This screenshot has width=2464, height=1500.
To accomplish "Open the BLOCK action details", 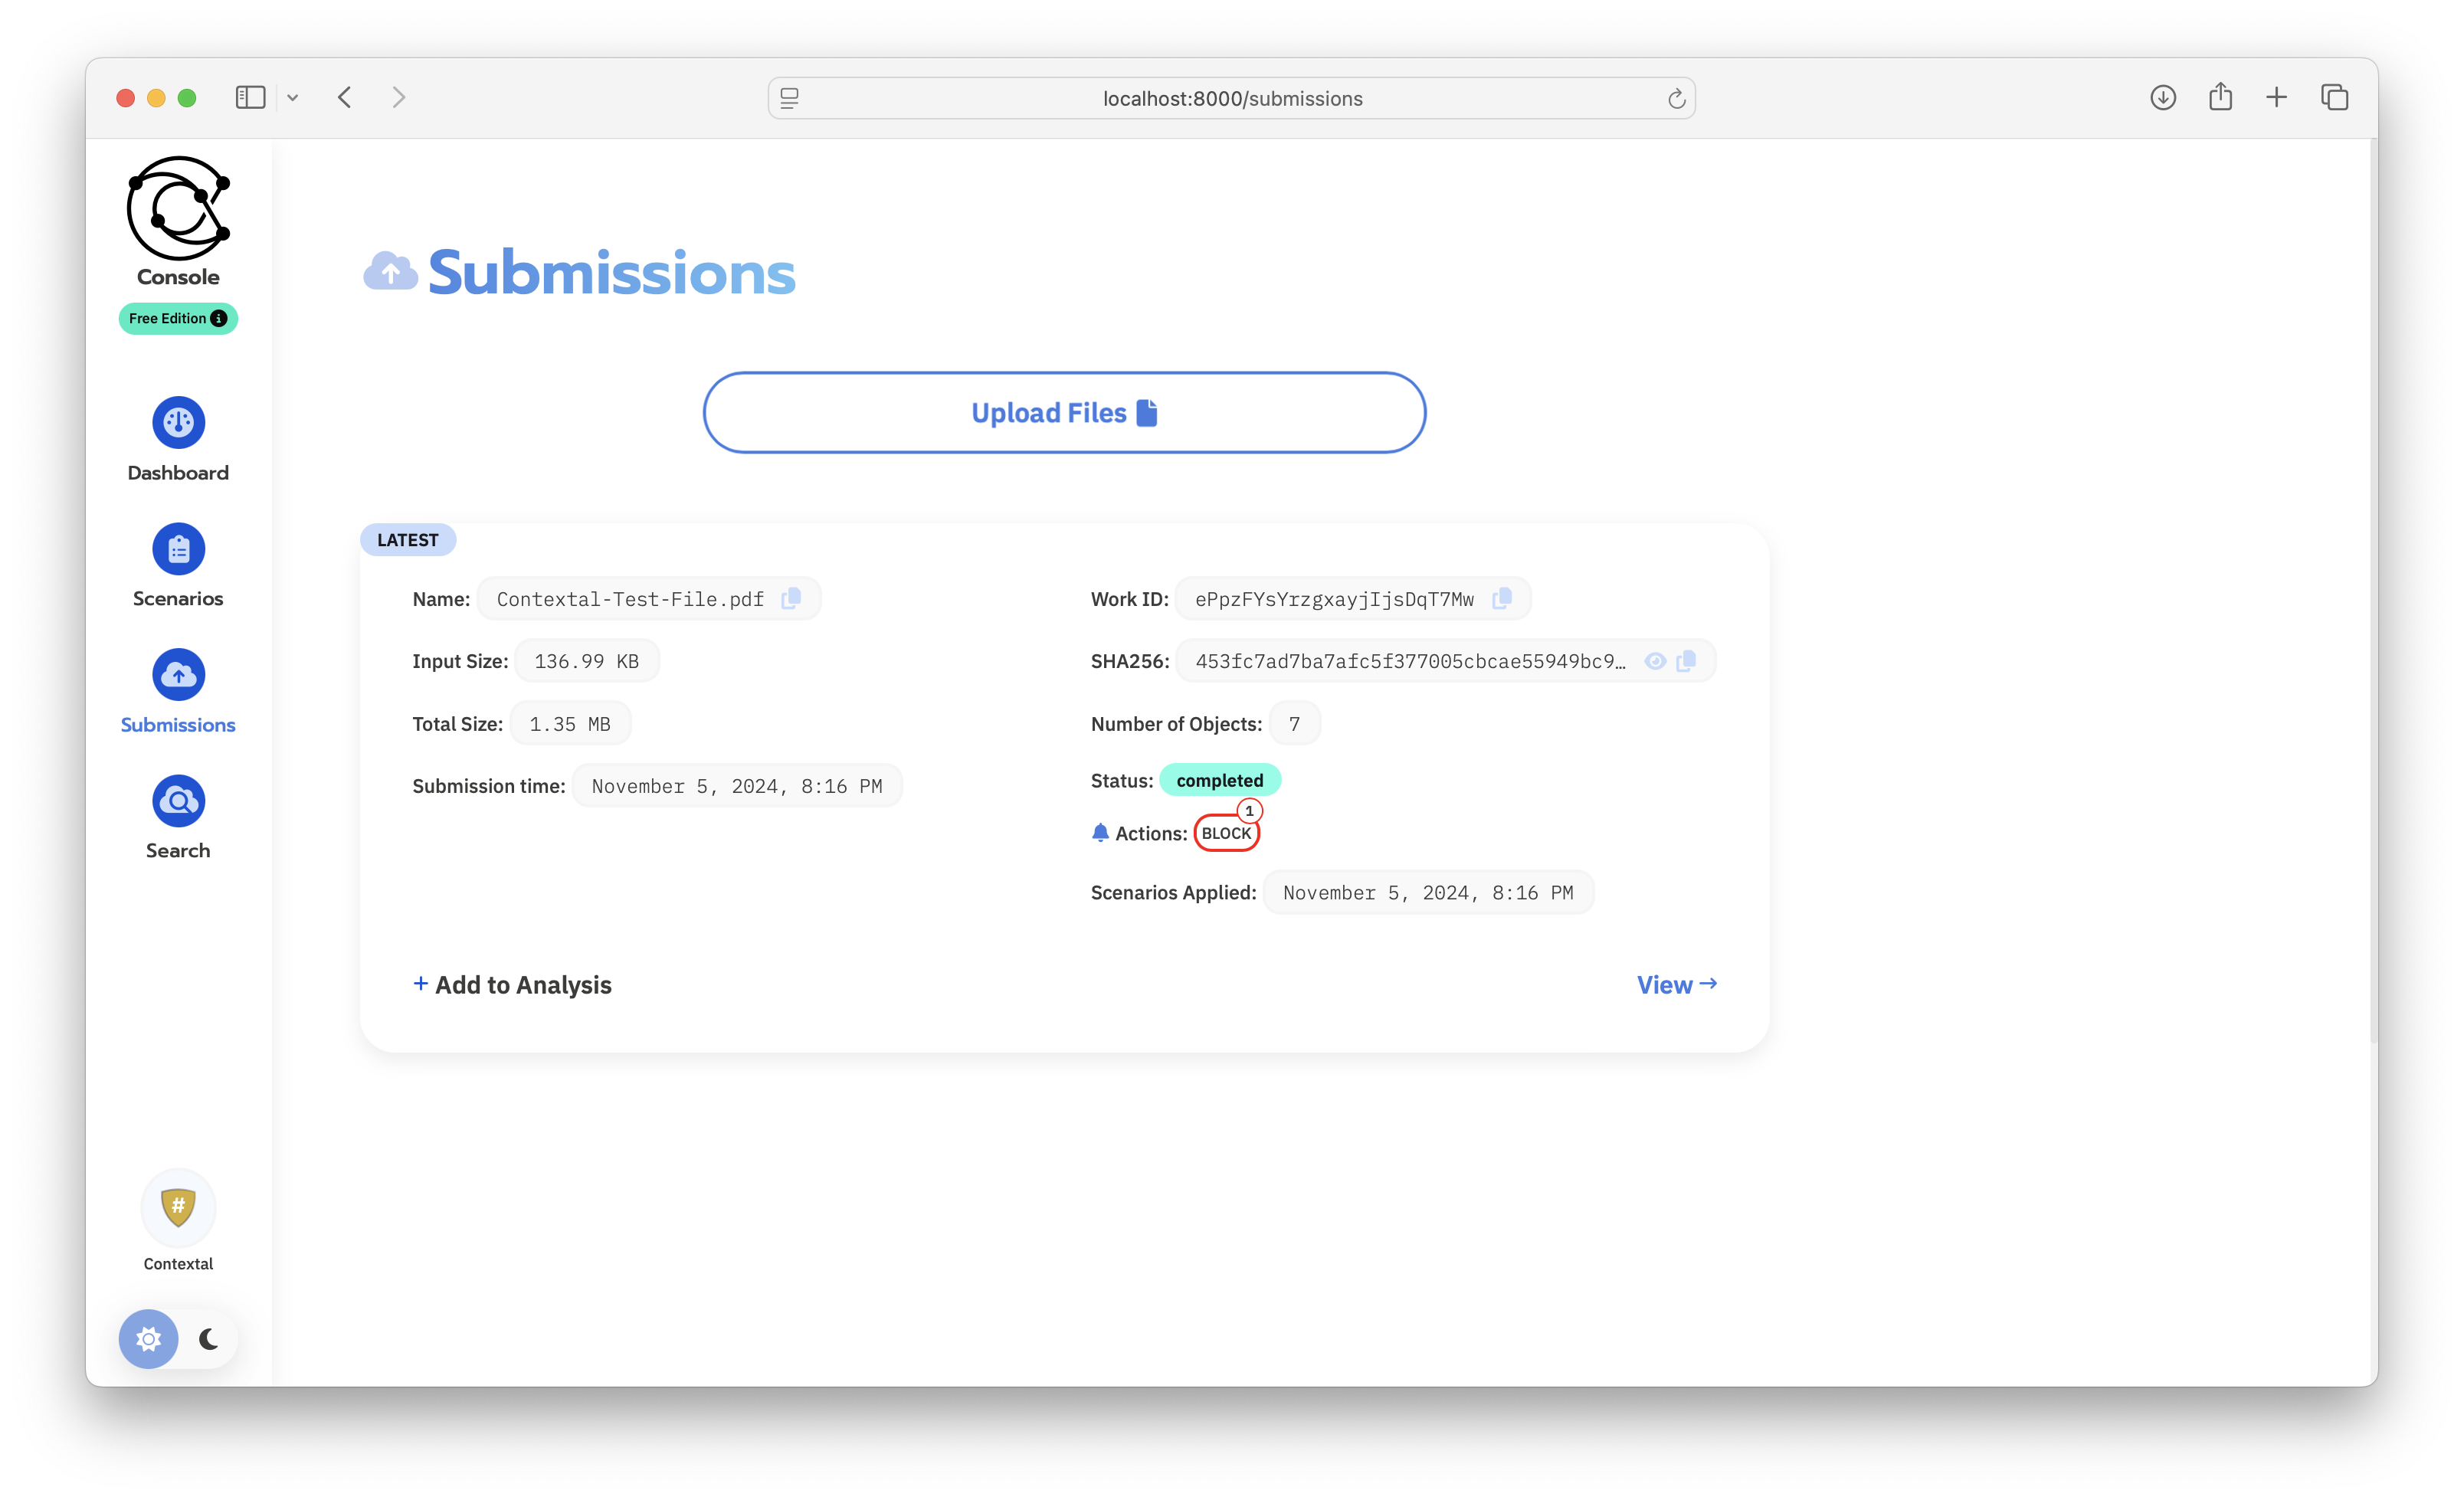I will 1226,833.
